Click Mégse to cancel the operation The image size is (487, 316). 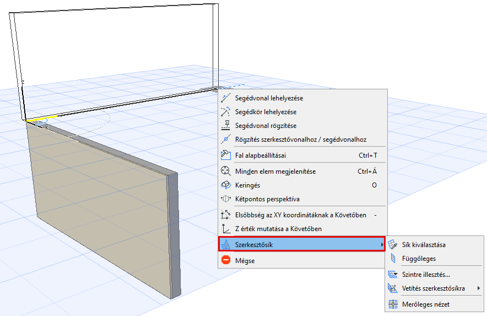tap(303, 261)
